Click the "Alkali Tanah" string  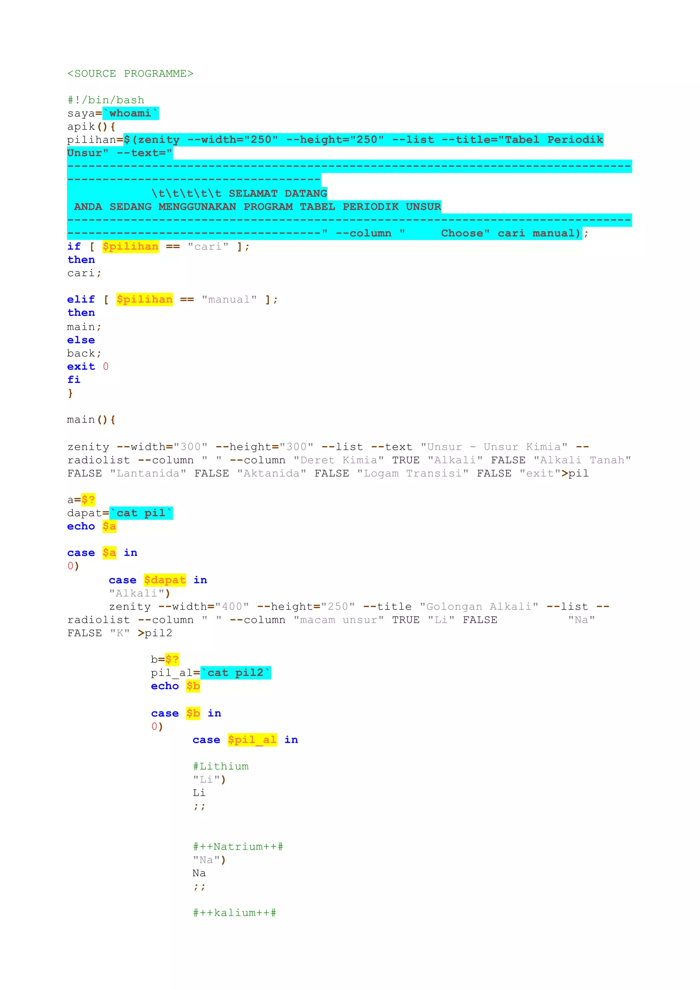(x=582, y=460)
